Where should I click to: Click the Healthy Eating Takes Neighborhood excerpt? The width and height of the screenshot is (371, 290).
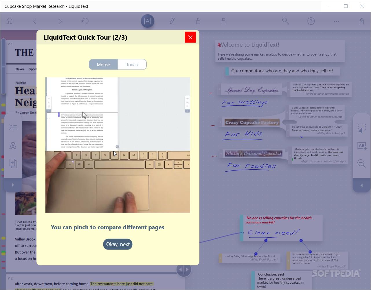pyautogui.click(x=250, y=258)
